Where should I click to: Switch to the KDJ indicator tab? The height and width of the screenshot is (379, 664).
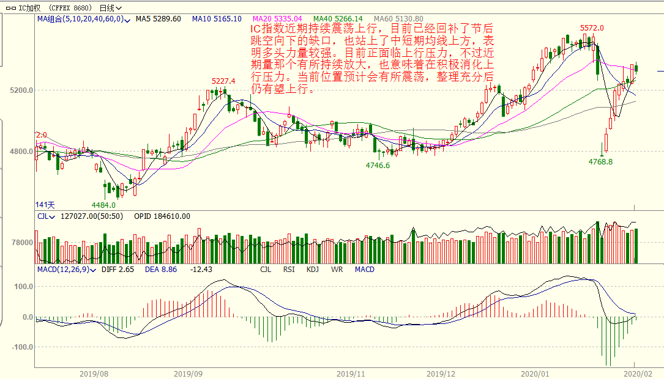[312, 270]
